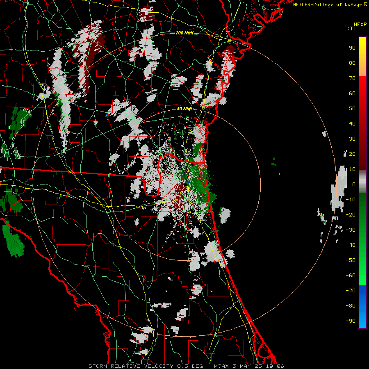Click the 50 NMI range ring label
Viewport: 369px width, 369px height.
coord(184,109)
